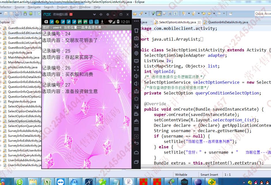This screenshot has height=185, width=271.
Task: Open the Source menu
Action: point(19,7)
